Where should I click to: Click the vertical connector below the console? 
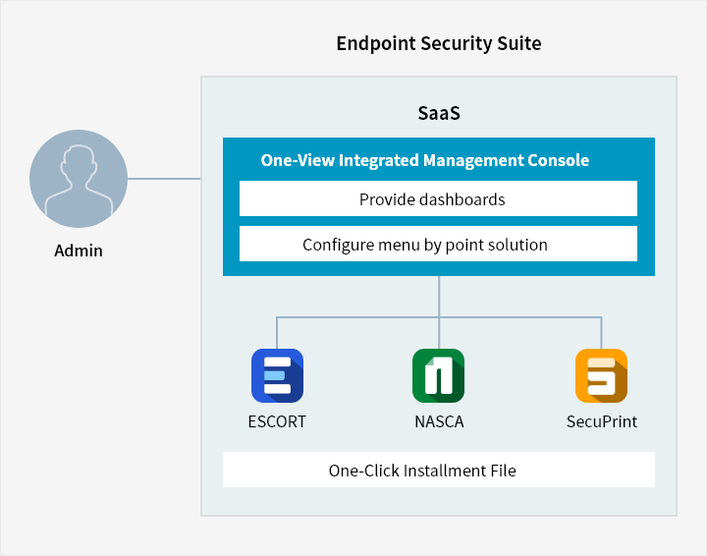click(439, 297)
